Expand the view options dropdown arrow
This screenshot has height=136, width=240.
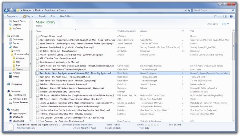pos(219,16)
